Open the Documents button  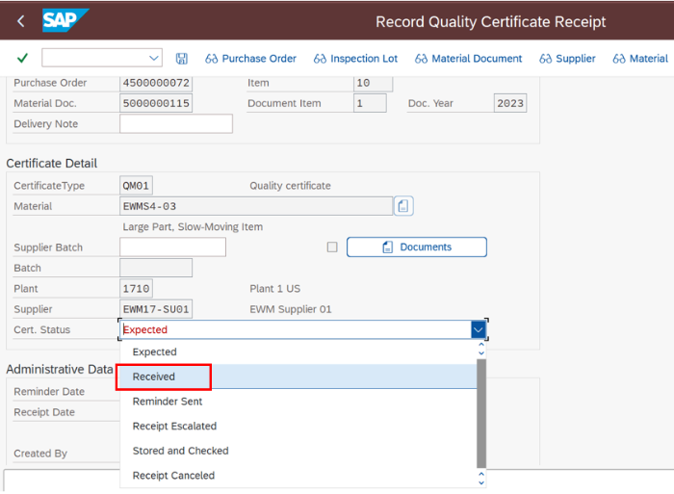click(417, 247)
